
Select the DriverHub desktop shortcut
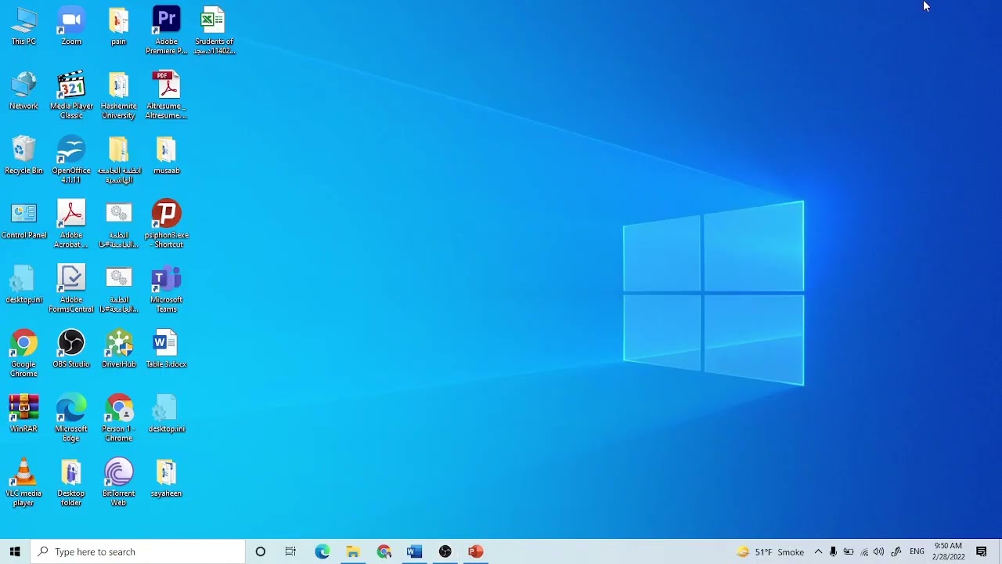[119, 349]
